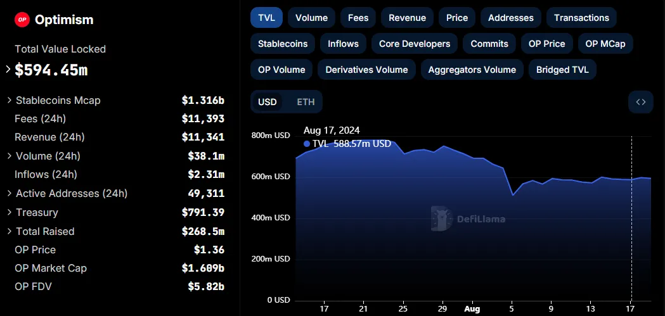665x316 pixels.
Task: Expand Stablecoins Mcap row
Action: tap(10, 101)
